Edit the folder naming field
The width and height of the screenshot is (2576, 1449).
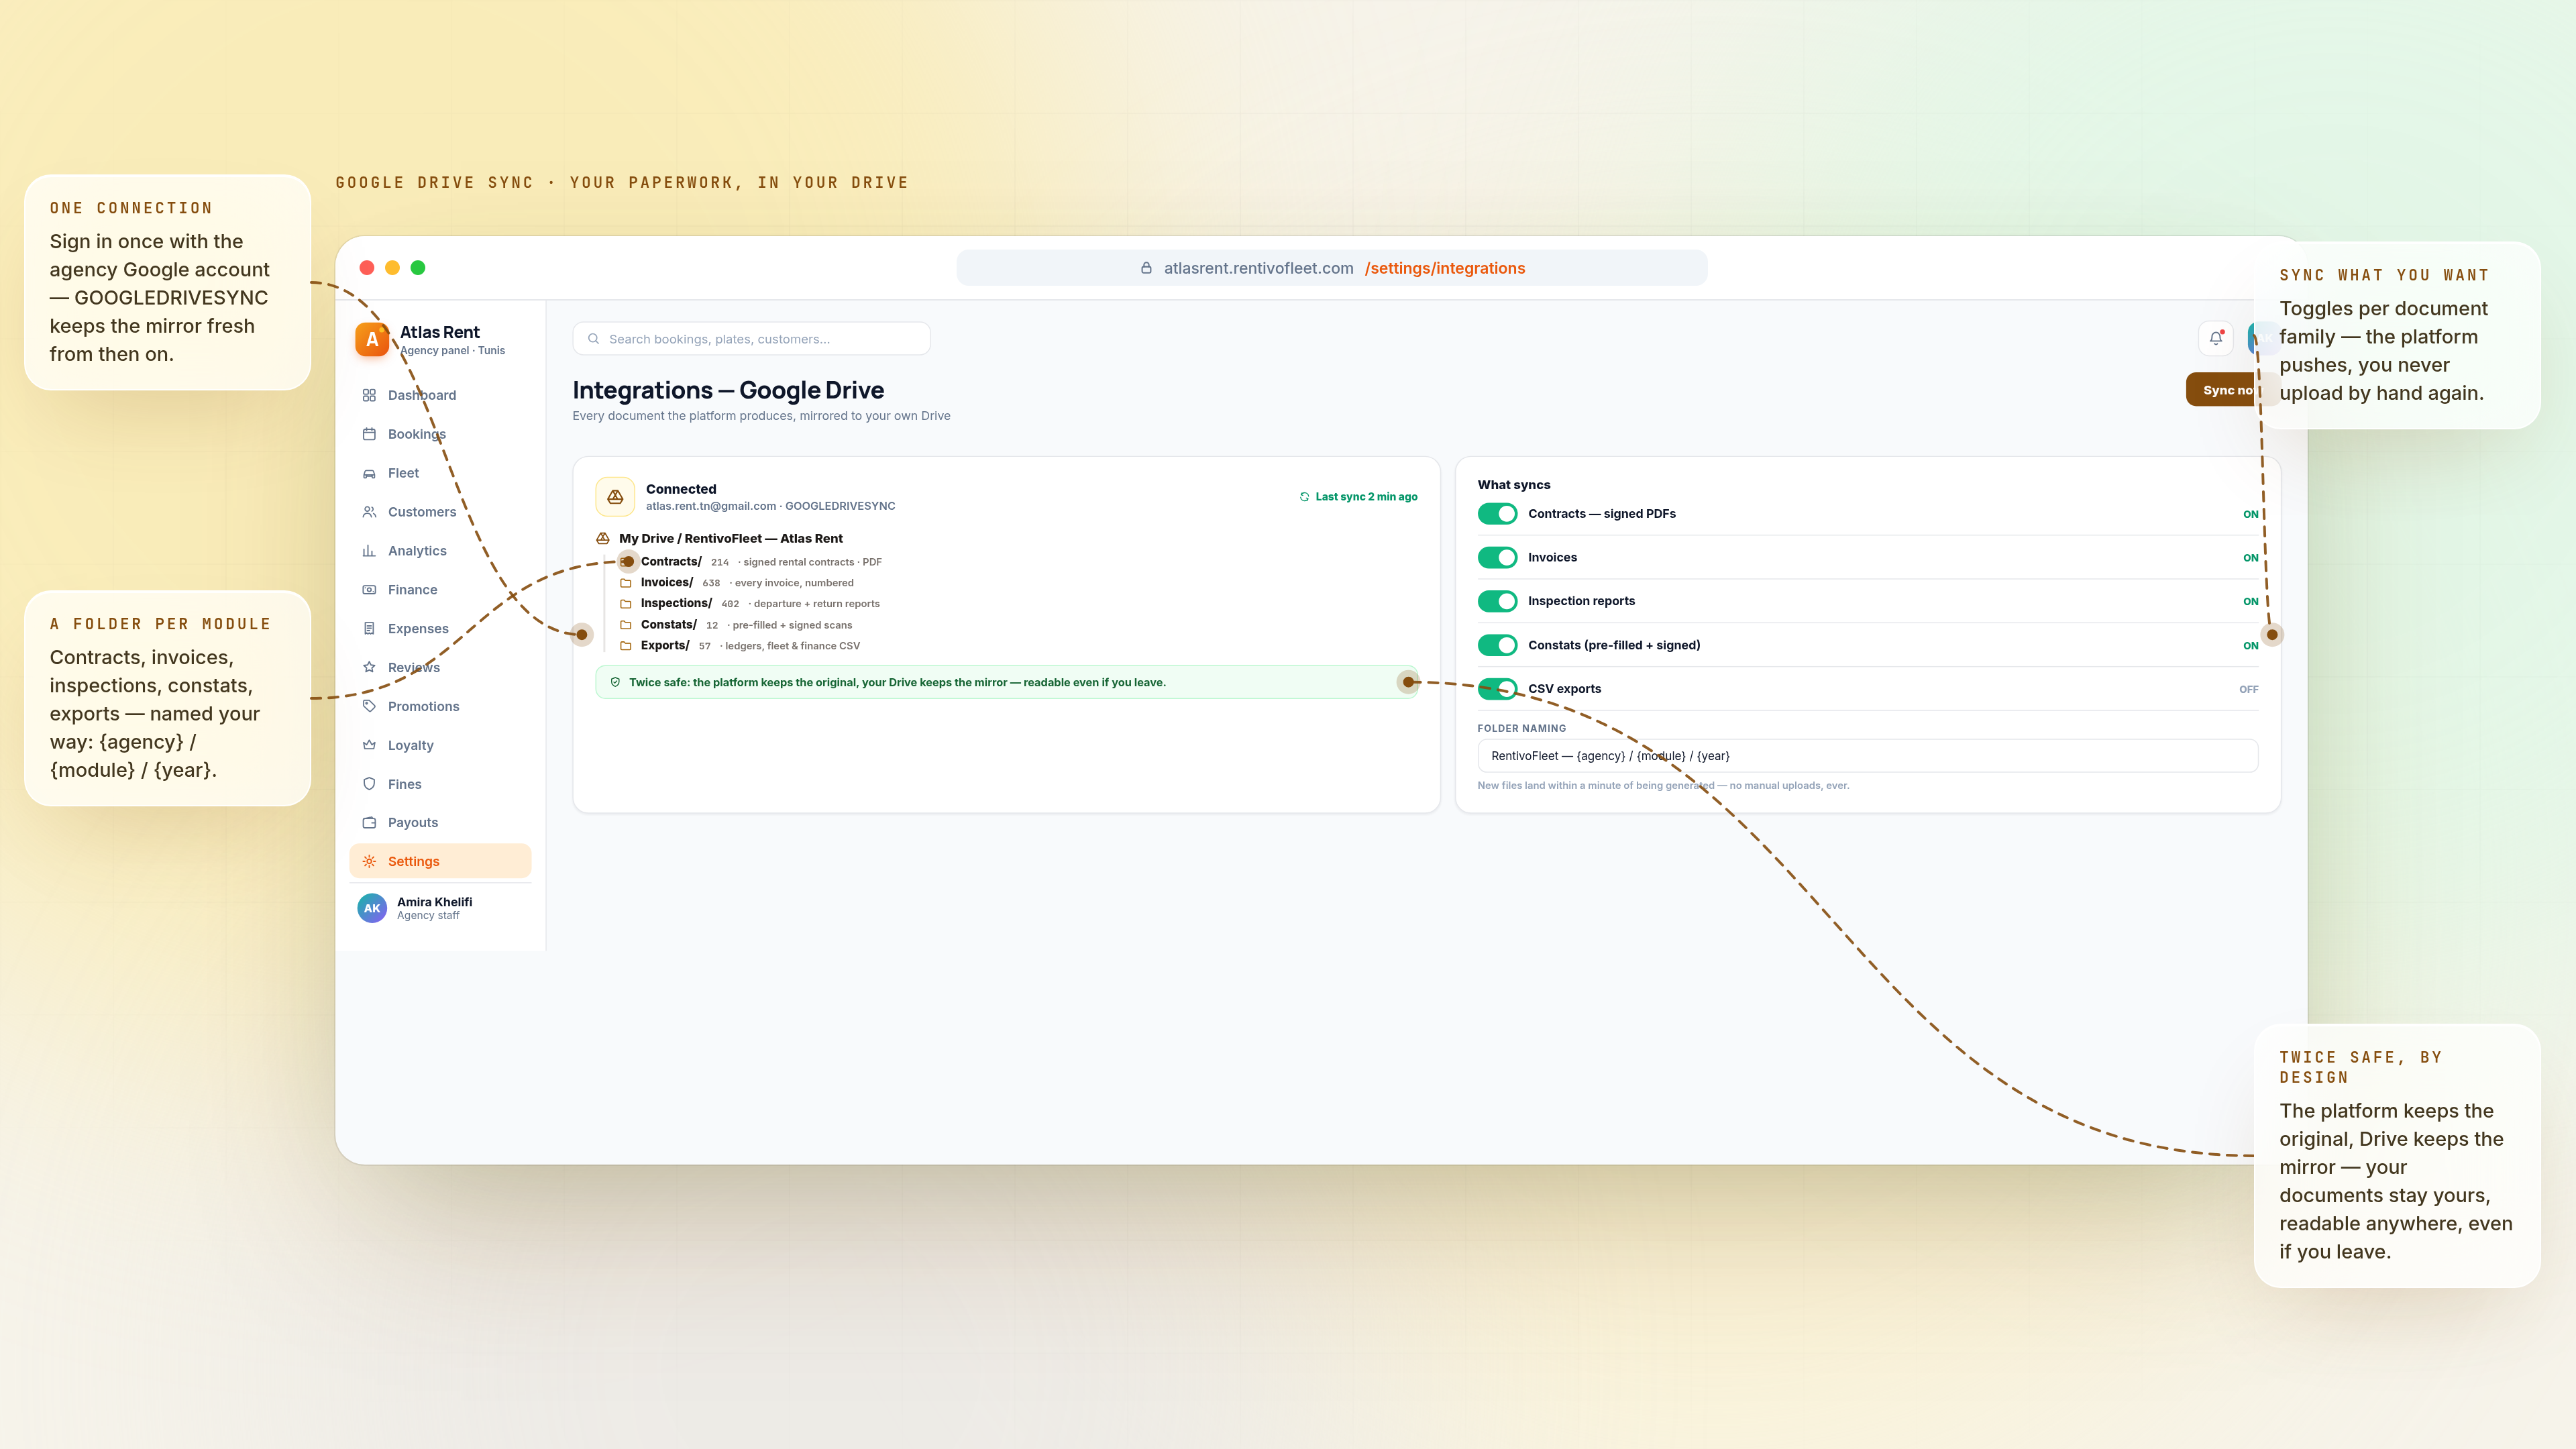click(1867, 756)
